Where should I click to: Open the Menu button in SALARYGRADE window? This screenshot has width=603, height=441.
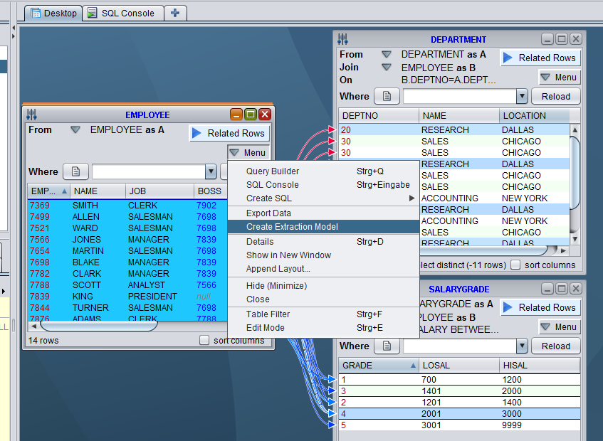[559, 327]
